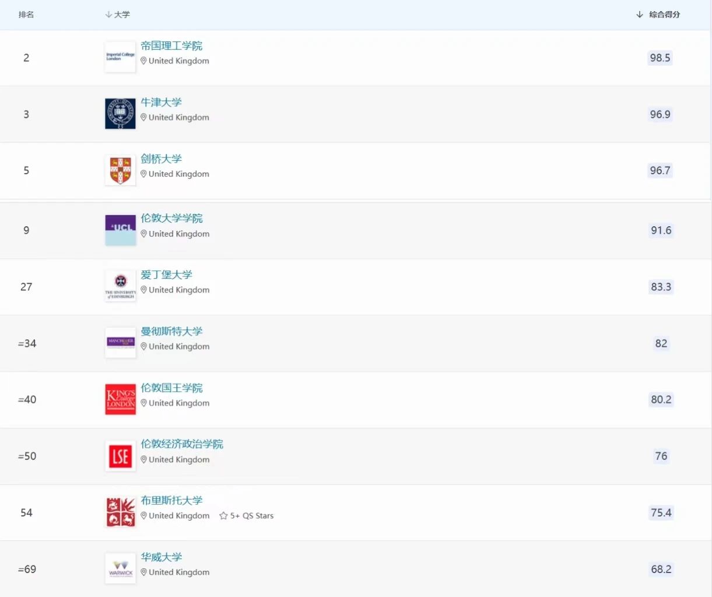Click rank =40 for 伦敦国王学院
712x597 pixels.
(x=27, y=399)
